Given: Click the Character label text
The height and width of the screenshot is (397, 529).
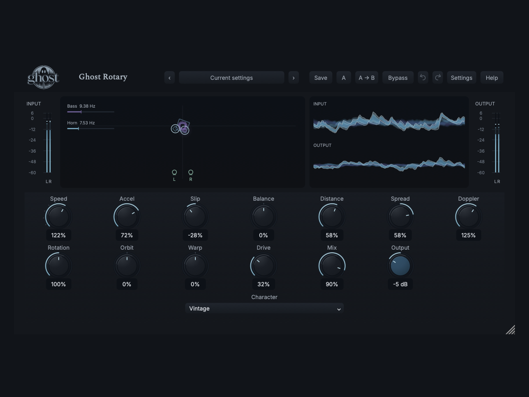Looking at the screenshot, I should 264,297.
